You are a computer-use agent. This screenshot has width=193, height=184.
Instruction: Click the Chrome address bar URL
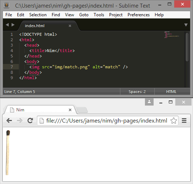point(107,121)
